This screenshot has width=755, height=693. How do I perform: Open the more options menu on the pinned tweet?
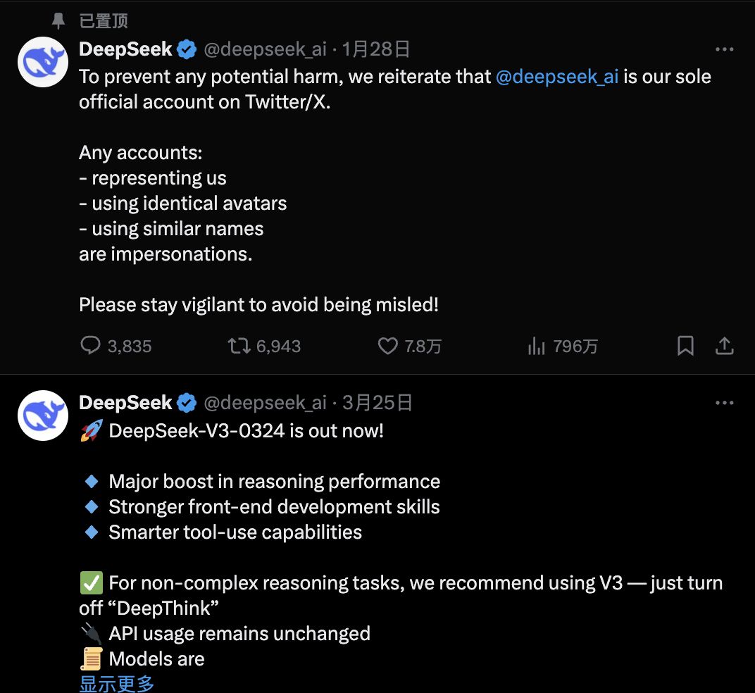[724, 49]
